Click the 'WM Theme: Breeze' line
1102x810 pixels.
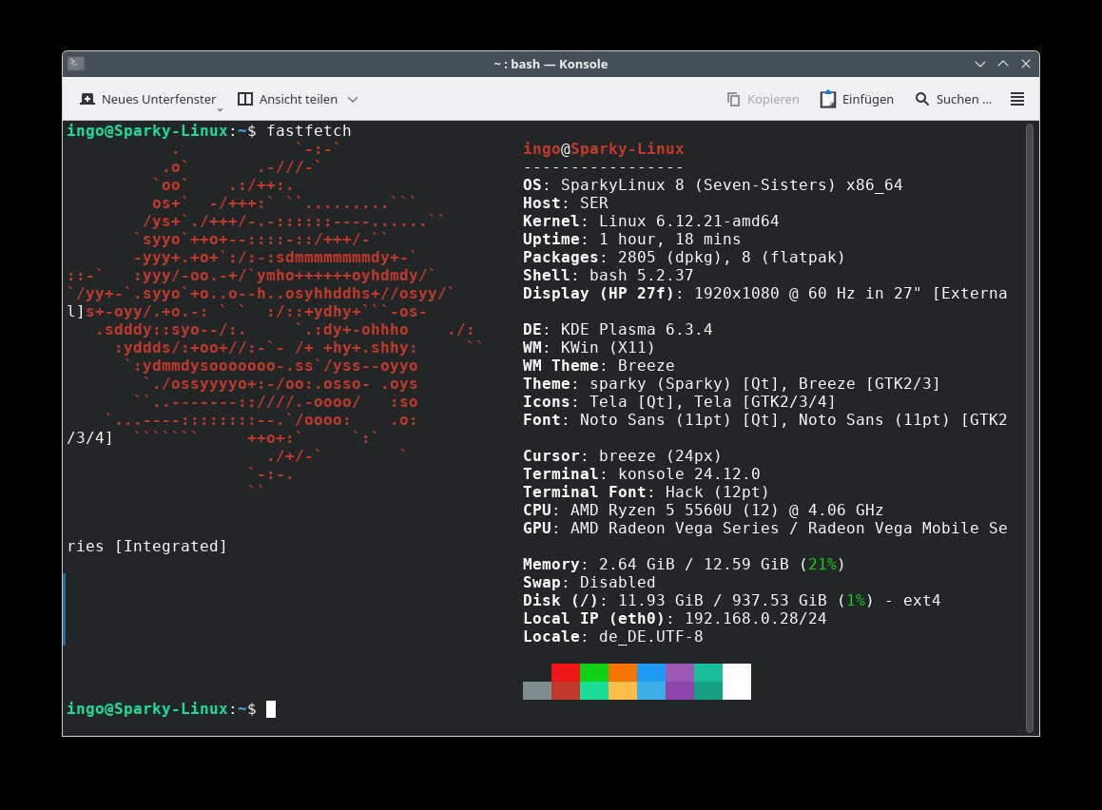pos(599,365)
